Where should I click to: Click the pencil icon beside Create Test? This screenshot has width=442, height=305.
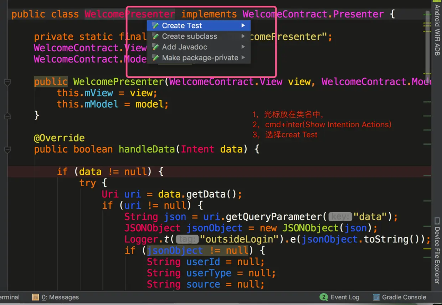pos(155,26)
